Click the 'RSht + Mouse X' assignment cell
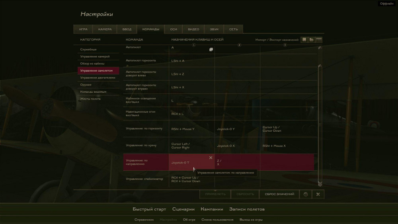 pos(289,146)
